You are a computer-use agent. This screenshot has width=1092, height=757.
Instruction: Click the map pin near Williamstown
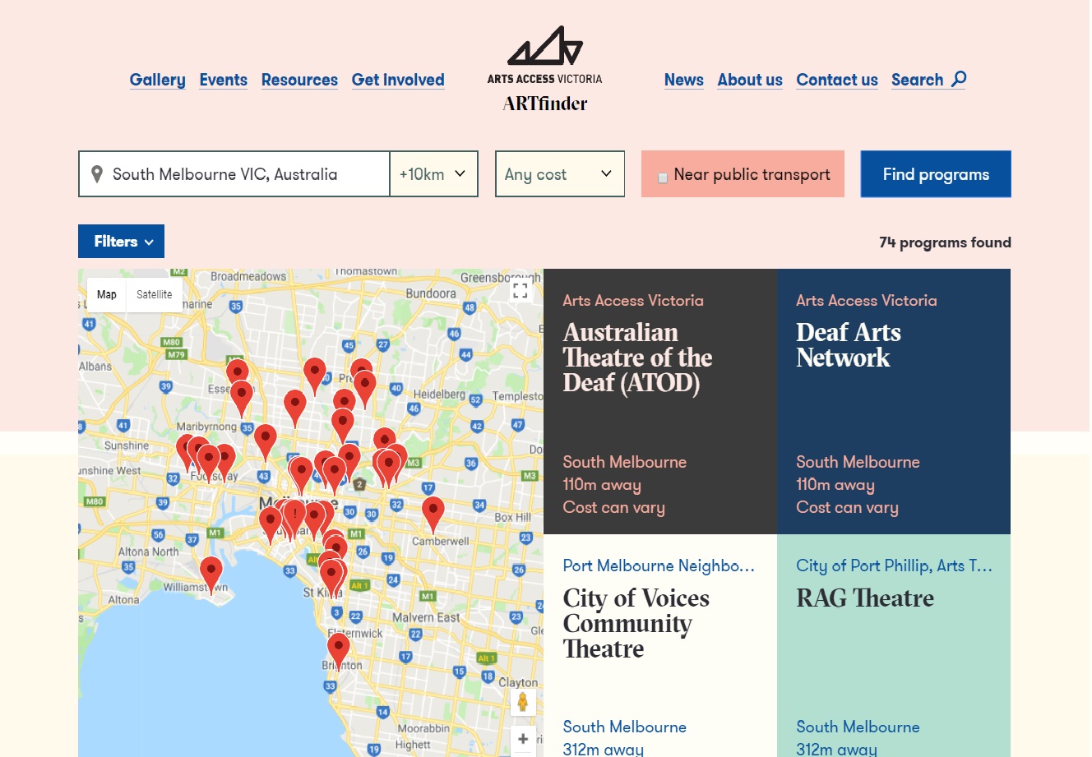coord(211,575)
